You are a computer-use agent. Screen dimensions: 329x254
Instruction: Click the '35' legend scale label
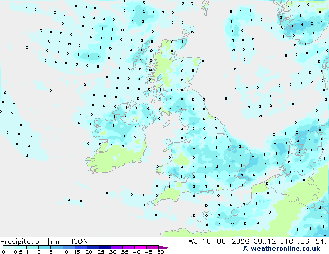click(x=125, y=252)
